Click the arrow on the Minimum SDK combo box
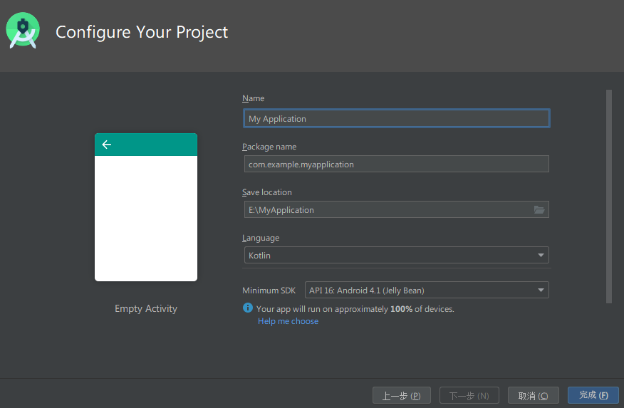Image resolution: width=624 pixels, height=408 pixels. (541, 290)
